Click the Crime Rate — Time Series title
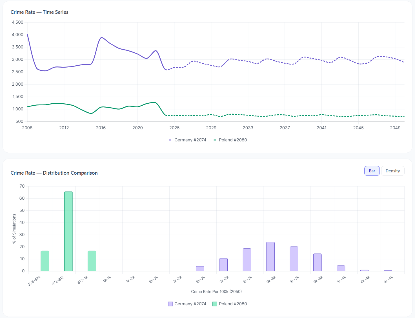The height and width of the screenshot is (318, 415). (39, 12)
